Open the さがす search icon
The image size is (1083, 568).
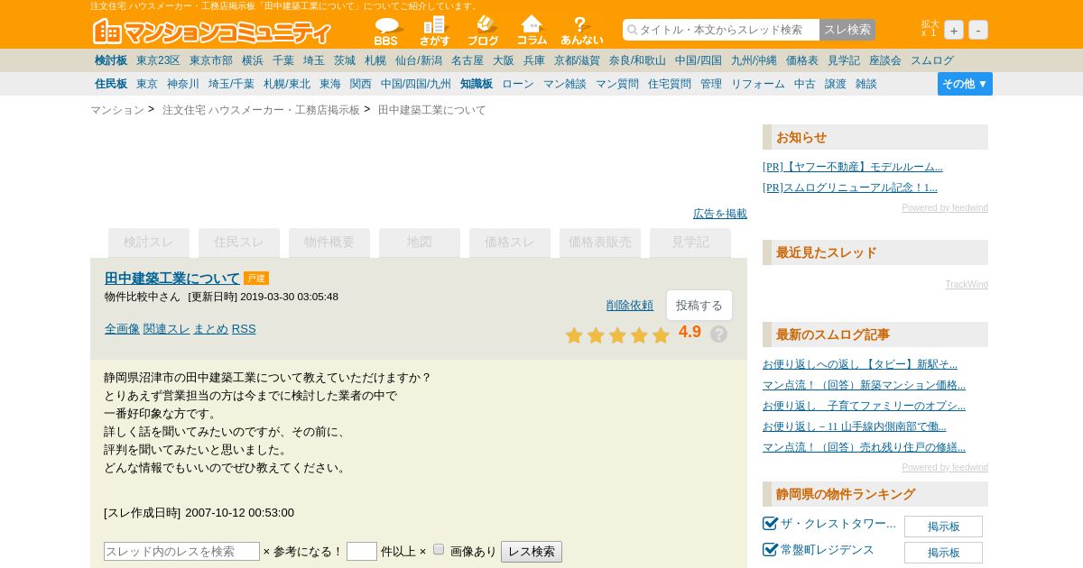click(435, 32)
